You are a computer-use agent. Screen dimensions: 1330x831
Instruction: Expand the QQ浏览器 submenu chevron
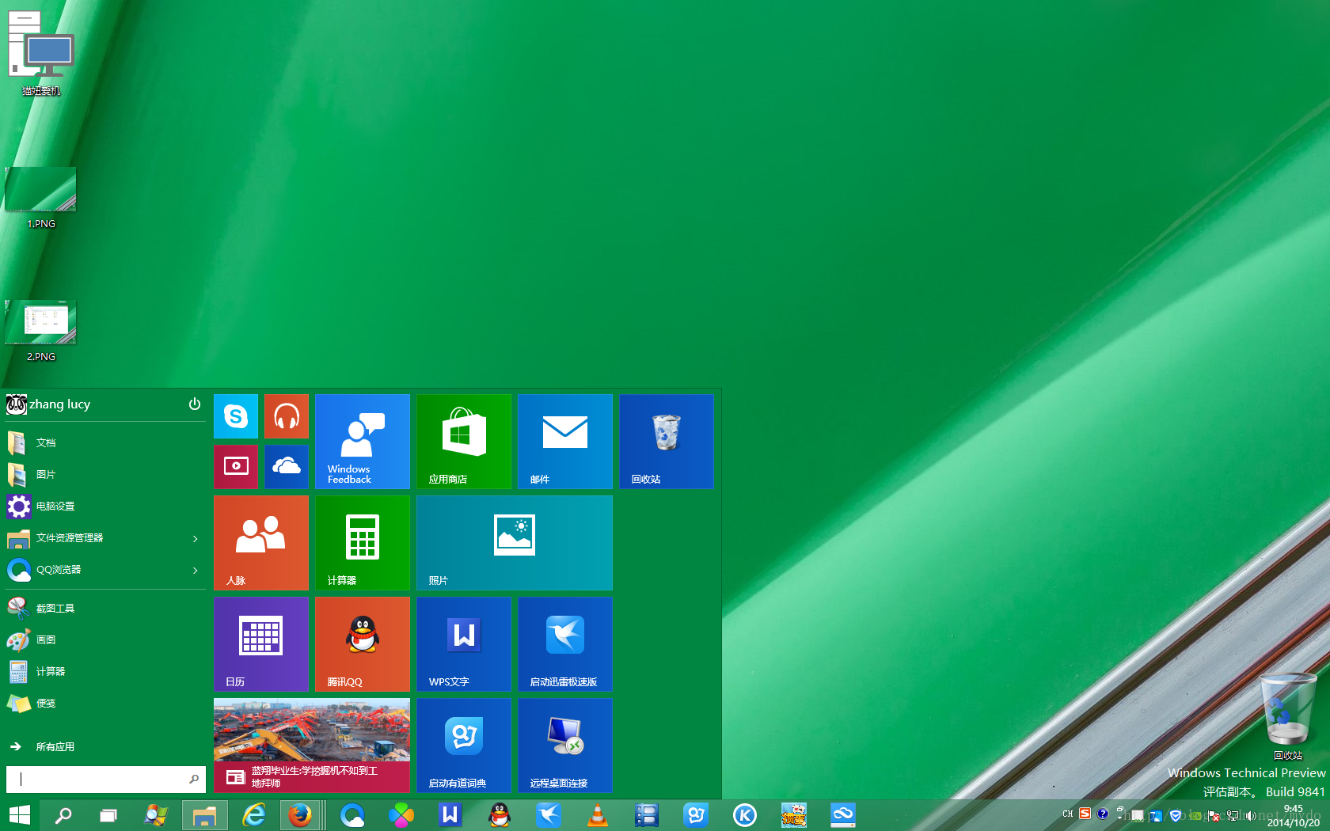point(195,570)
